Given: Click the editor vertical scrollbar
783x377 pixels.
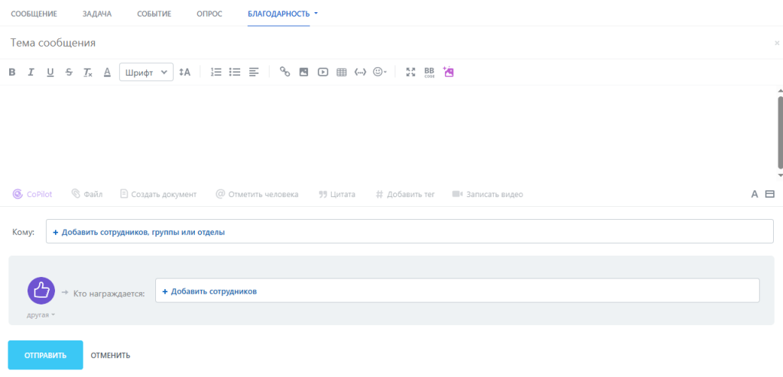Looking at the screenshot, I should pyautogui.click(x=781, y=132).
